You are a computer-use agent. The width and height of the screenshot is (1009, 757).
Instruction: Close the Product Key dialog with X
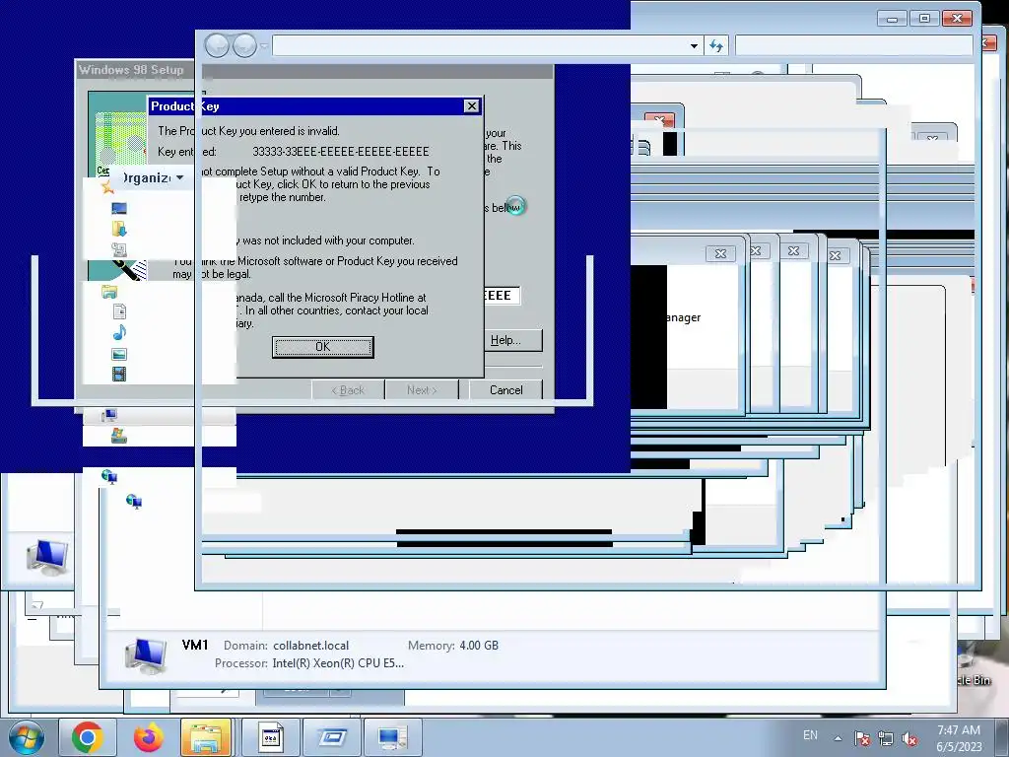pos(472,106)
